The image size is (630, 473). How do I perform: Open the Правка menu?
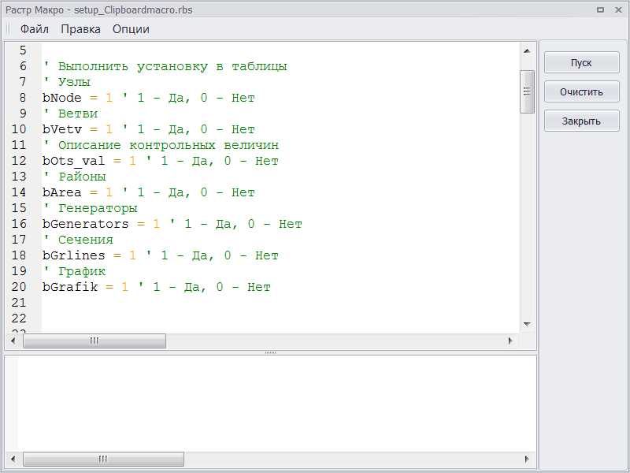81,29
